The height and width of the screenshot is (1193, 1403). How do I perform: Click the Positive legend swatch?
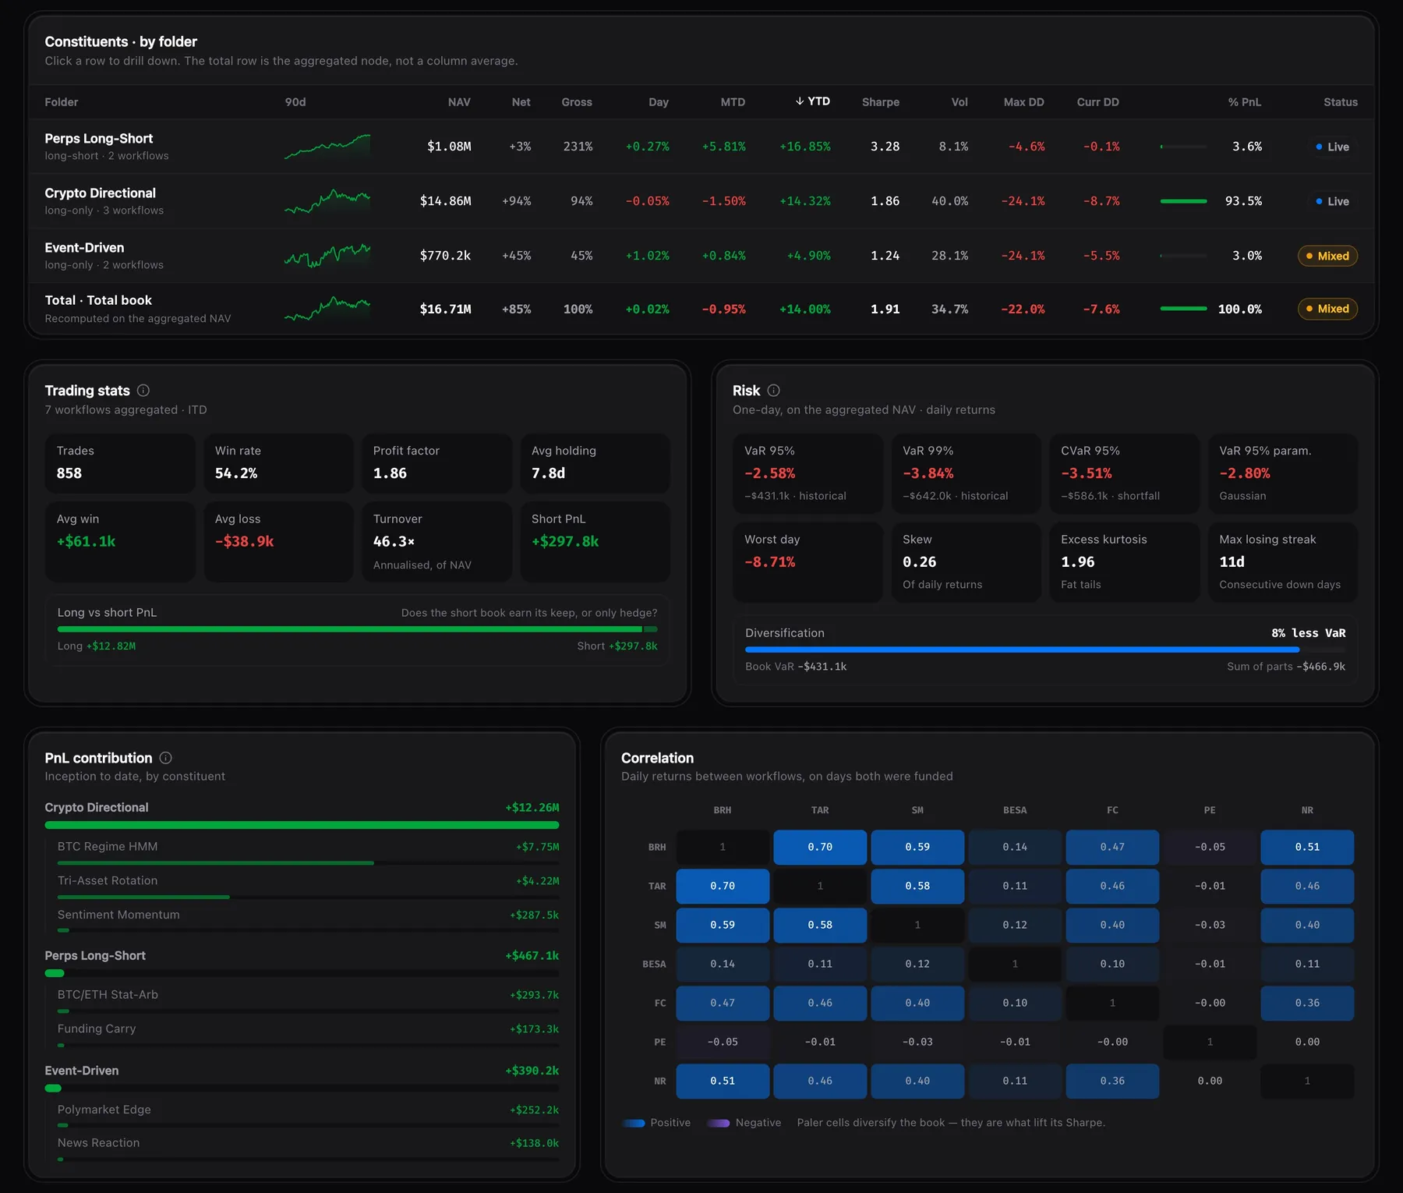(x=634, y=1123)
